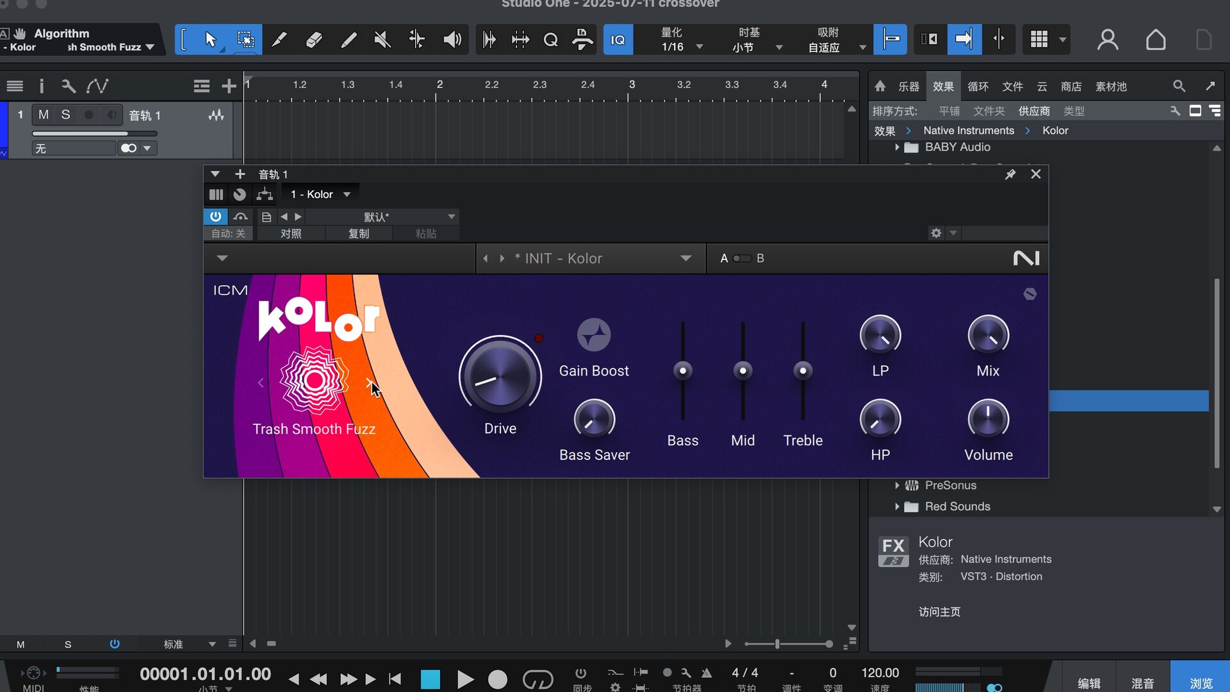Screen dimensions: 1230x692
Task: Sort browser by 供应商
Action: point(1034,111)
